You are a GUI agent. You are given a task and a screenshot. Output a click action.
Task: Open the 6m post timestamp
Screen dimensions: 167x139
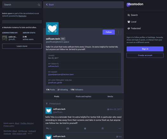tap(120, 136)
